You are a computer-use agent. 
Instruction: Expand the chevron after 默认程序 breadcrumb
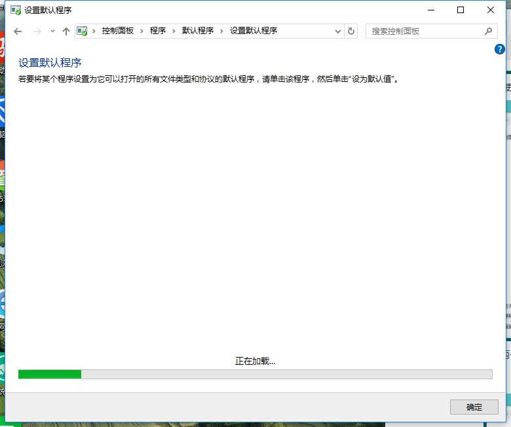pos(221,31)
